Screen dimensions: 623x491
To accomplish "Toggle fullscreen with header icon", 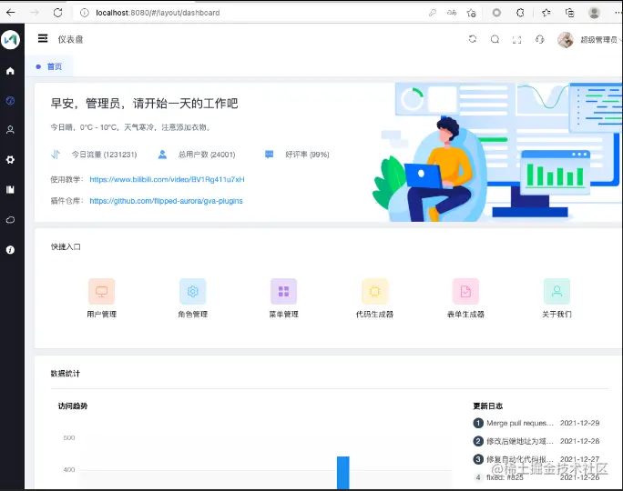I will pos(517,39).
